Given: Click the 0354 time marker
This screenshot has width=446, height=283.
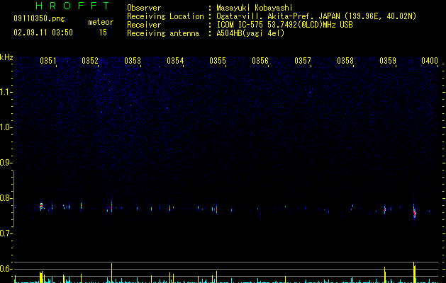Looking at the screenshot, I should click(x=175, y=61).
